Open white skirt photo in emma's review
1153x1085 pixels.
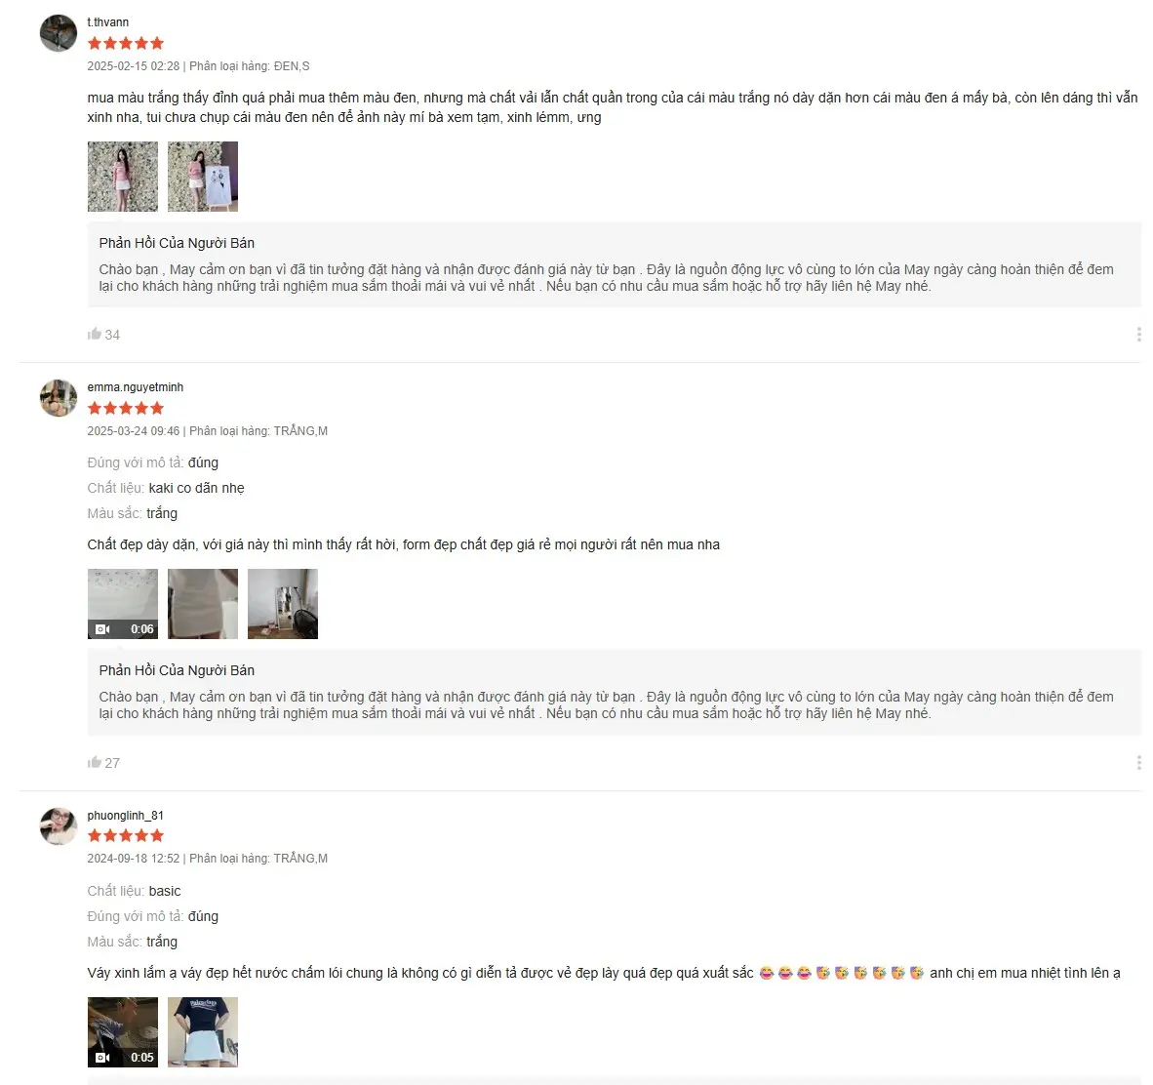coord(203,604)
